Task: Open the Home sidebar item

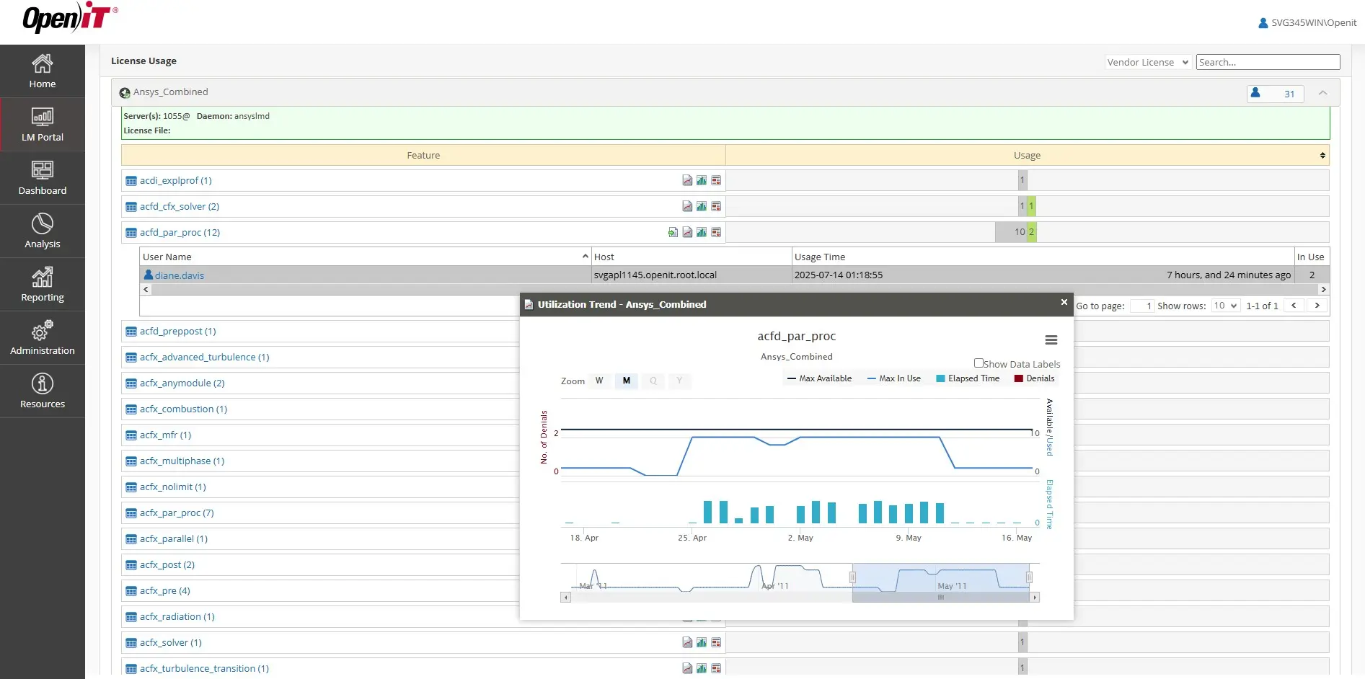Action: pyautogui.click(x=43, y=71)
